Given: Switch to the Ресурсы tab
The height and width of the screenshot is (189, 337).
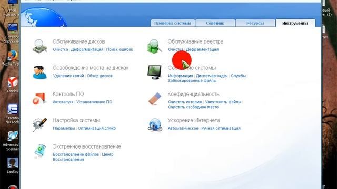Looking at the screenshot, I should pos(255,23).
